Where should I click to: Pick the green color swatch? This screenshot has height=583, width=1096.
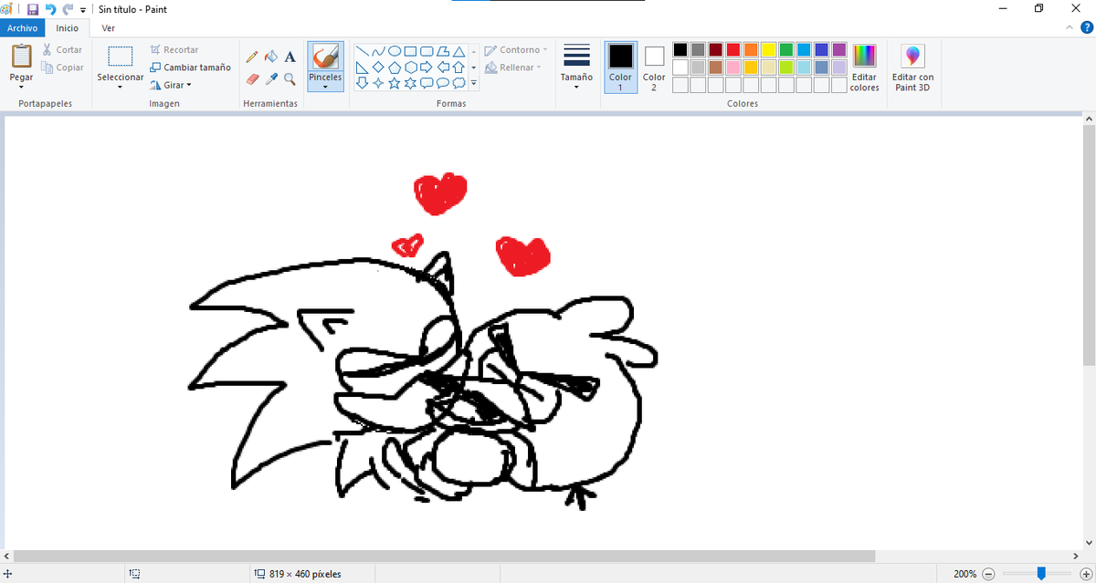[x=785, y=49]
